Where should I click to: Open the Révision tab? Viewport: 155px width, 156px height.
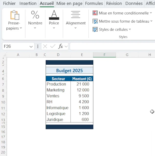(x=114, y=4)
